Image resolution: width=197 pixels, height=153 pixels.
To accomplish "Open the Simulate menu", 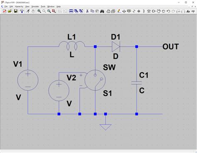I will coord(35,7).
